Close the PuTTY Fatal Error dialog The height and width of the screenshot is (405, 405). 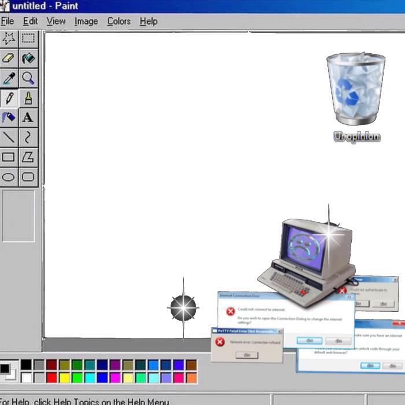(x=279, y=332)
